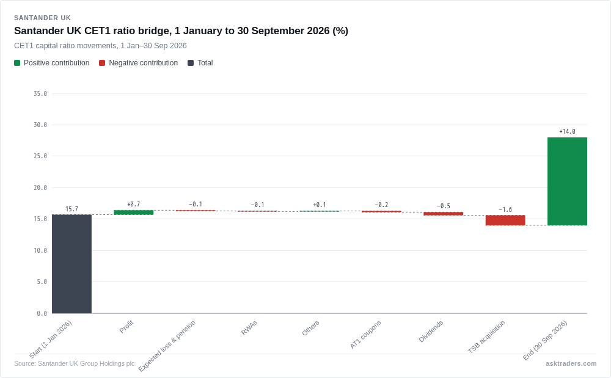Select the tall green End (30 Sep 2026) bar

pyautogui.click(x=568, y=181)
